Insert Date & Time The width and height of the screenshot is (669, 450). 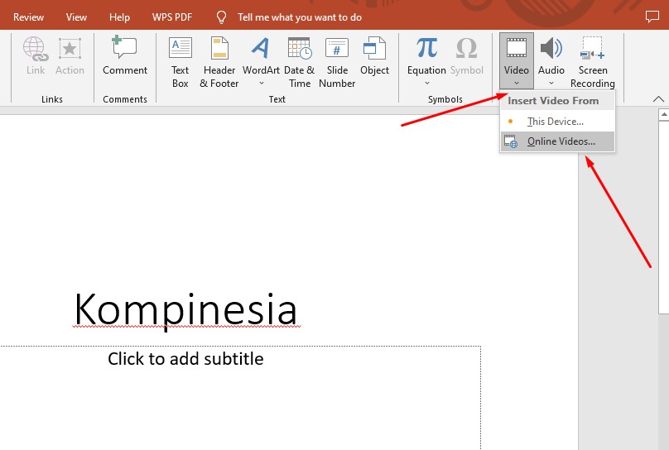(299, 61)
